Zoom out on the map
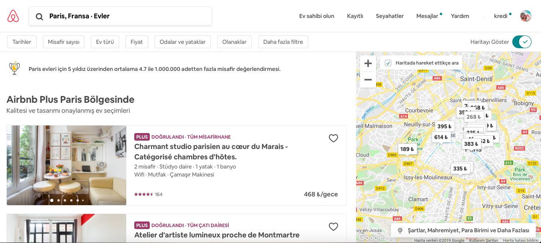This screenshot has height=243, width=541. [x=368, y=80]
